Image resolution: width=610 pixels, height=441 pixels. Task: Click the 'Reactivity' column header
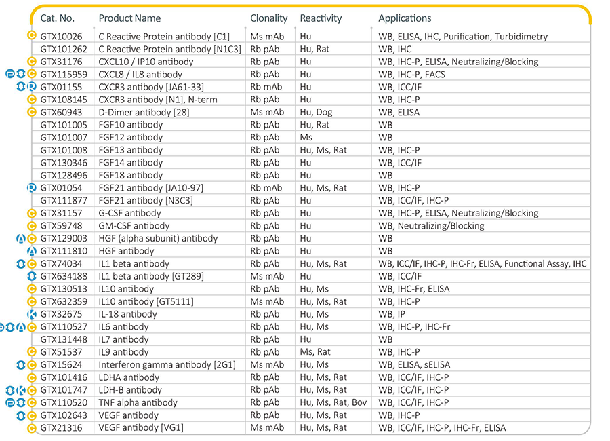click(x=321, y=18)
